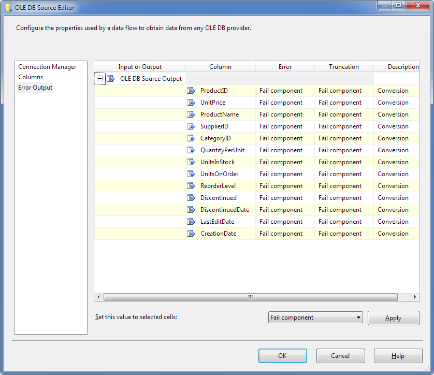Open the Columns page
The width and height of the screenshot is (434, 375).
tap(31, 77)
